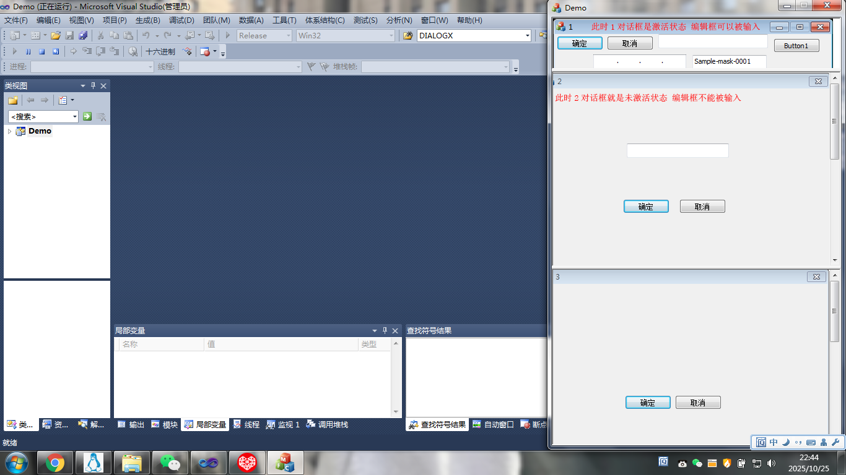Screen dimensions: 846x475
Task: Click the green search Go arrow in 类视图
Action: tap(87, 116)
